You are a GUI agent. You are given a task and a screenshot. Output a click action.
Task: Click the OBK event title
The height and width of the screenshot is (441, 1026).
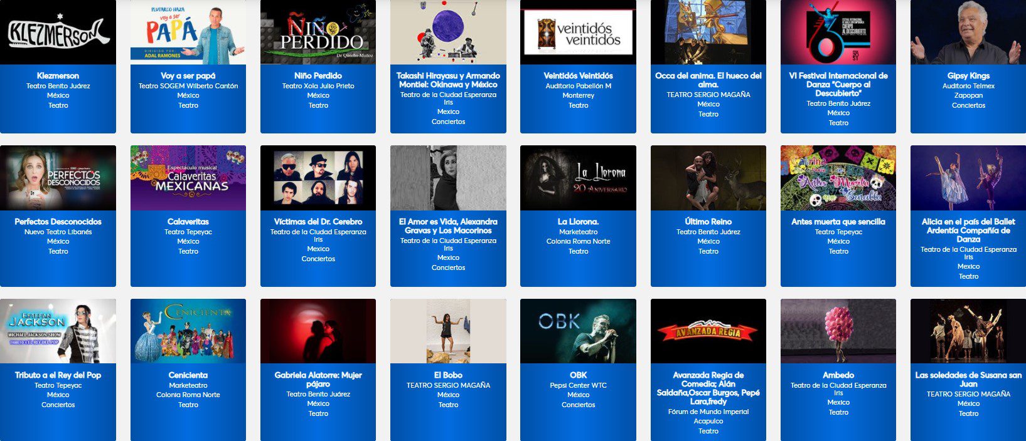[578, 375]
